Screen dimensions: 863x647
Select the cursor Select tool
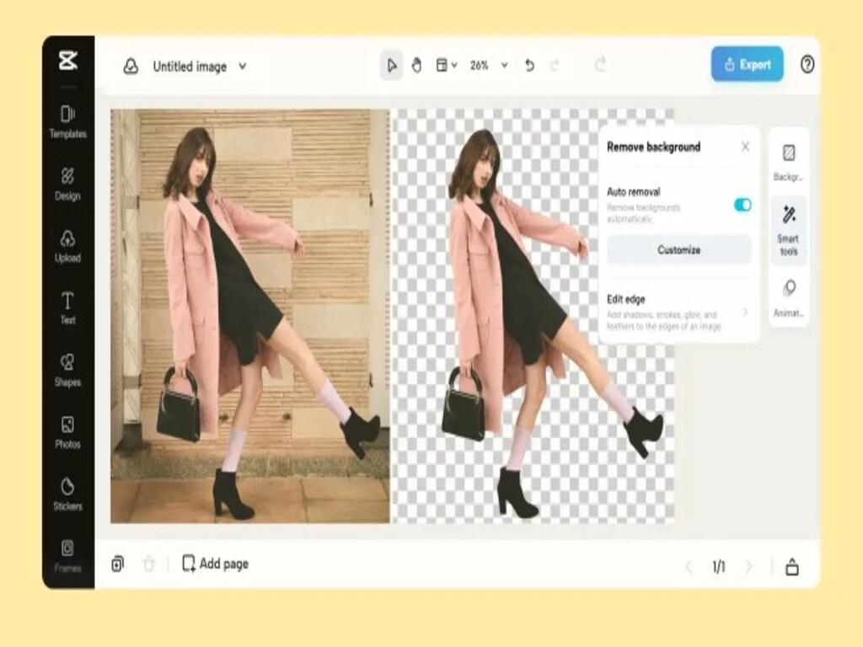coord(390,64)
